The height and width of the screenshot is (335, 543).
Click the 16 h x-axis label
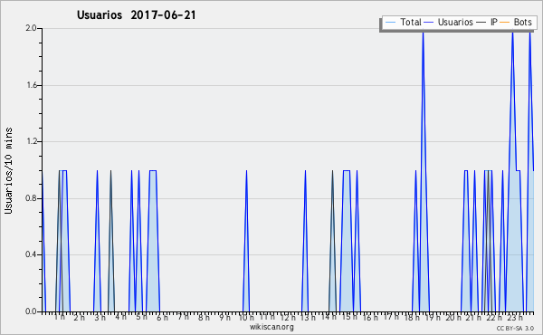[370, 317]
